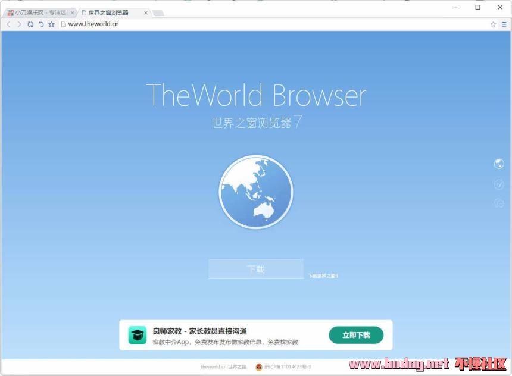Go back with the back arrow
The height and width of the screenshot is (376, 512).
[8, 24]
